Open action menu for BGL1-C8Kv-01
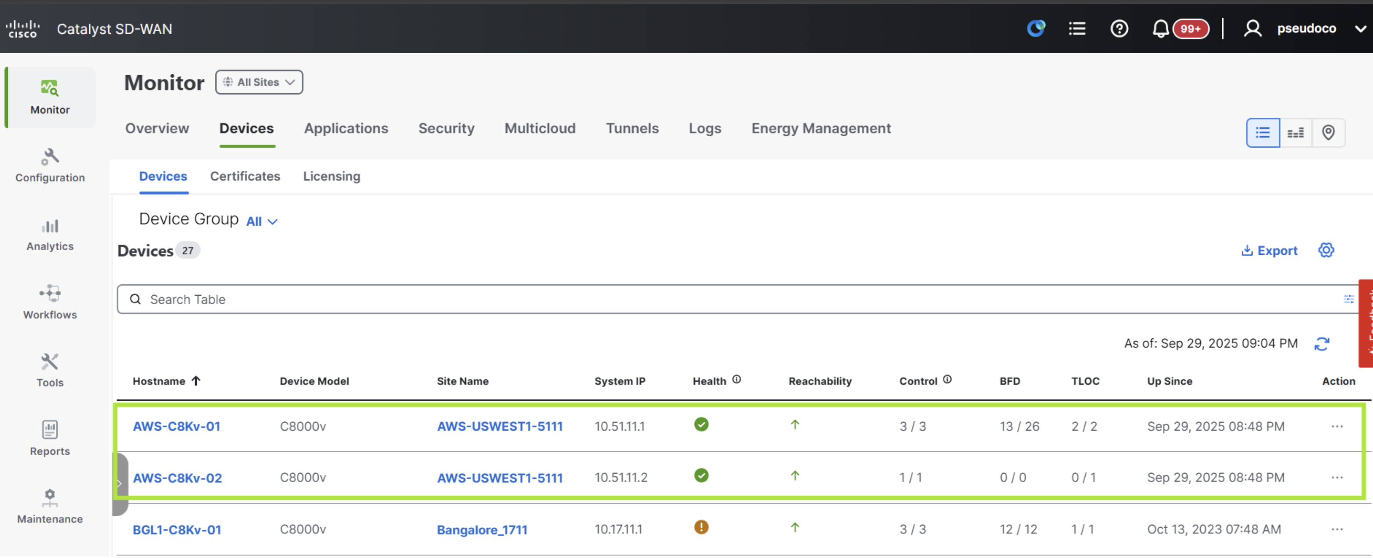This screenshot has width=1373, height=558. click(1337, 530)
